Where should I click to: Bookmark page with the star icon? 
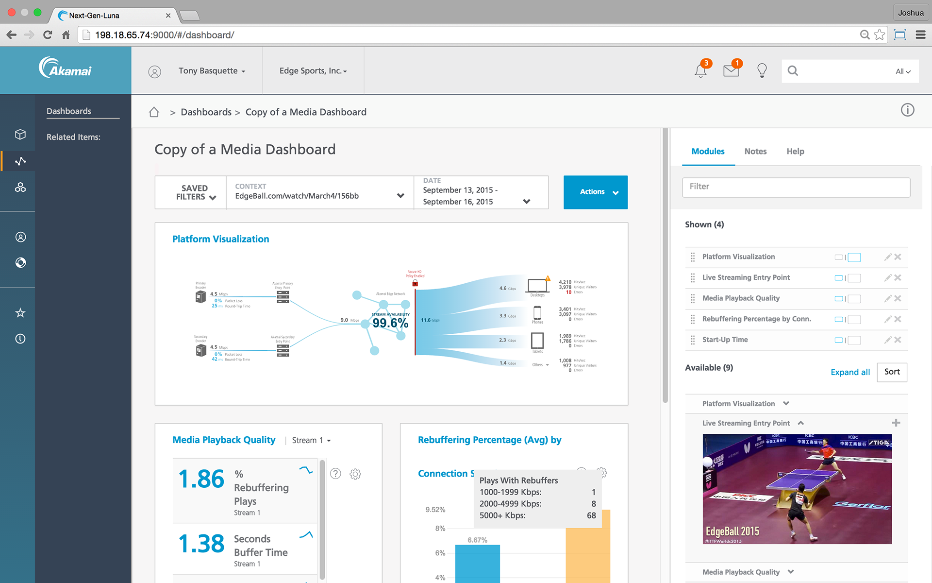tap(880, 35)
